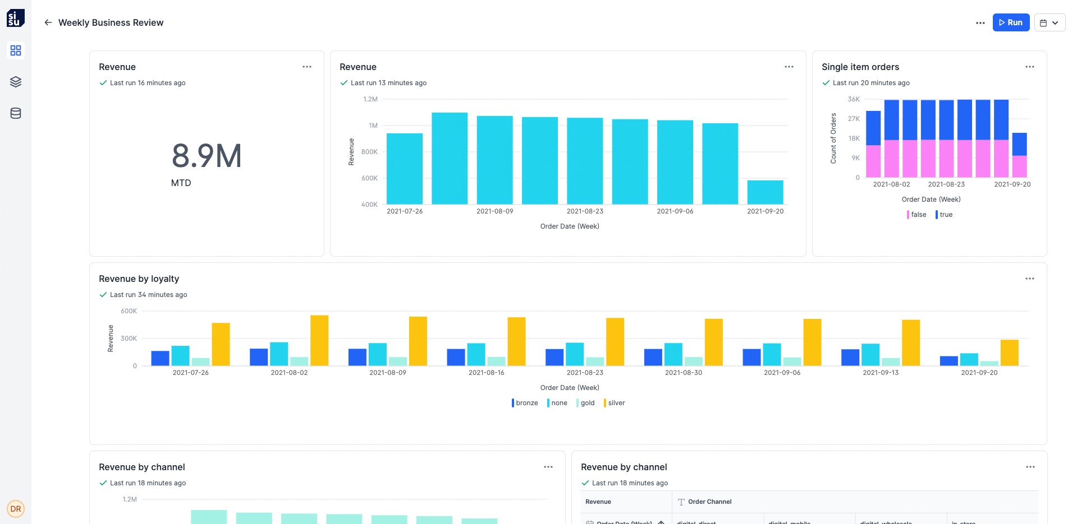This screenshot has width=1077, height=524.
Task: Click the Order Channel column header
Action: pyautogui.click(x=709, y=502)
